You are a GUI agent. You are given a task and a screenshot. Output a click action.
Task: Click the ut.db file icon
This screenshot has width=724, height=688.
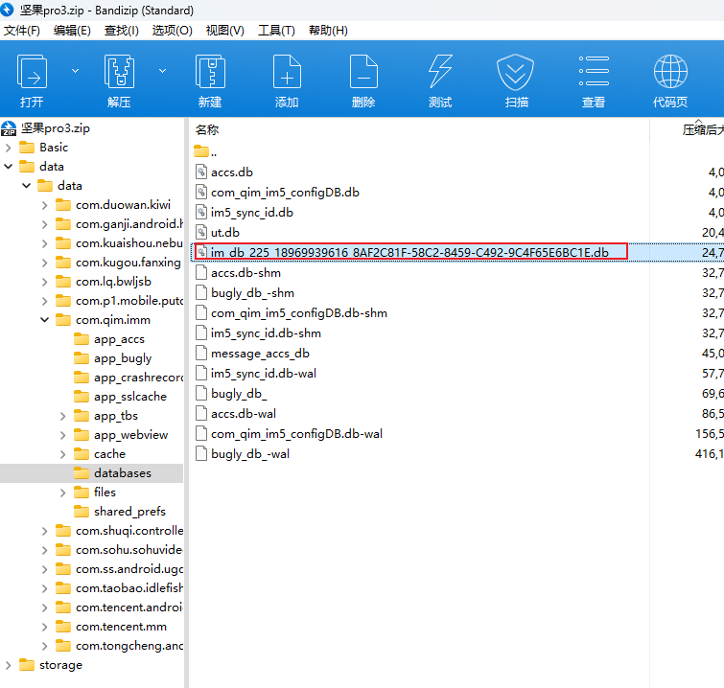(200, 233)
